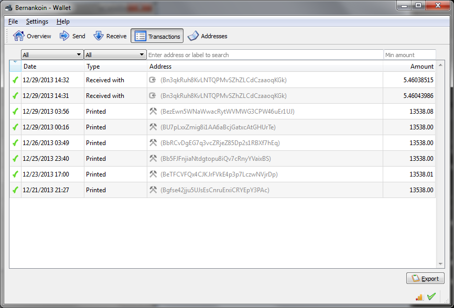
Task: Expand the date range filter dropdown
Action: 52,54
